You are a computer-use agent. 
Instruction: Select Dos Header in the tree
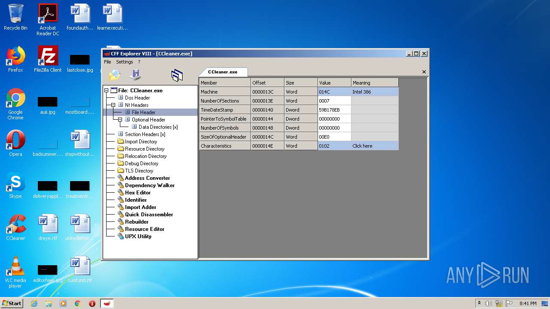click(x=137, y=98)
